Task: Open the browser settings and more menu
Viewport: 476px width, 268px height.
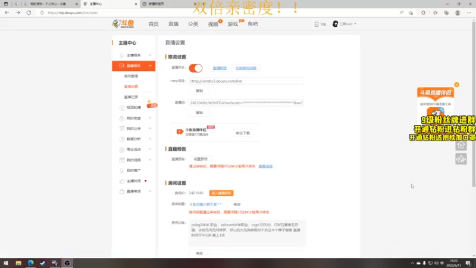Action: tap(469, 13)
